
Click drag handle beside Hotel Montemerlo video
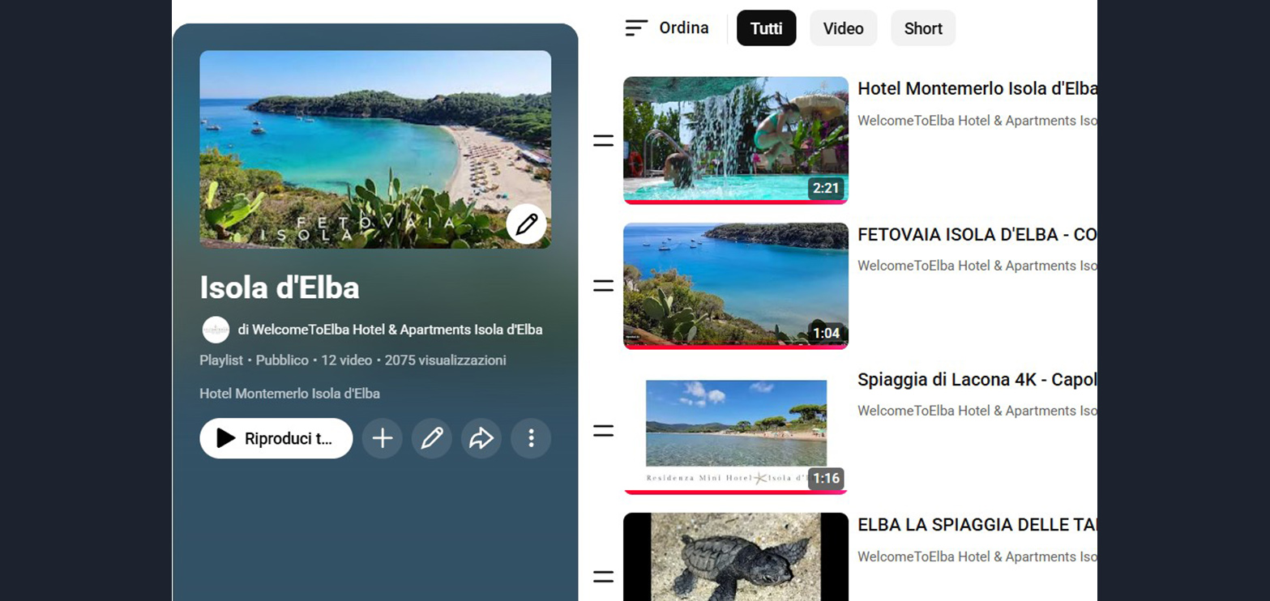pos(603,141)
